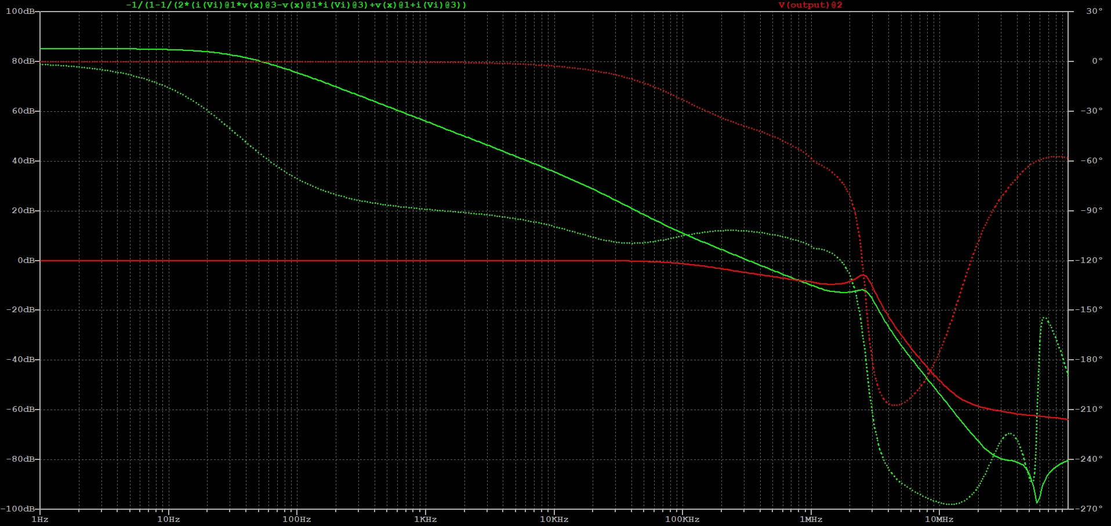Click the -30° phase axis label
This screenshot has width=1111, height=526.
pyautogui.click(x=1092, y=111)
